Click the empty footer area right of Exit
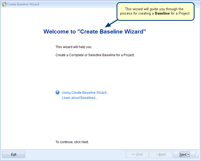 tap(76, 155)
